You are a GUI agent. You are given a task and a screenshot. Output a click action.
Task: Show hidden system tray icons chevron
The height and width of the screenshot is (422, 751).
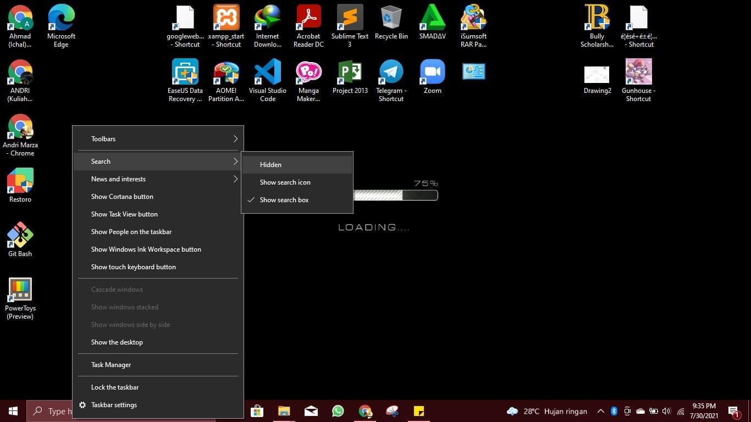pyautogui.click(x=600, y=411)
